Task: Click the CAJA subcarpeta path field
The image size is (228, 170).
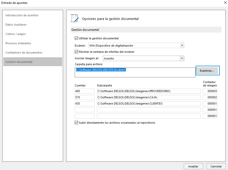Action: pos(149,97)
